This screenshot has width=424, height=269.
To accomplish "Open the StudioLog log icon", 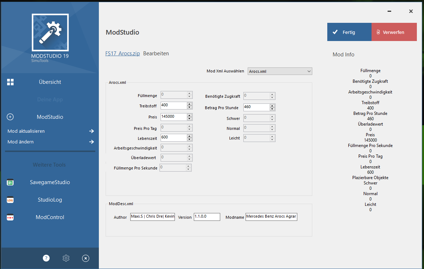I will coord(10,200).
